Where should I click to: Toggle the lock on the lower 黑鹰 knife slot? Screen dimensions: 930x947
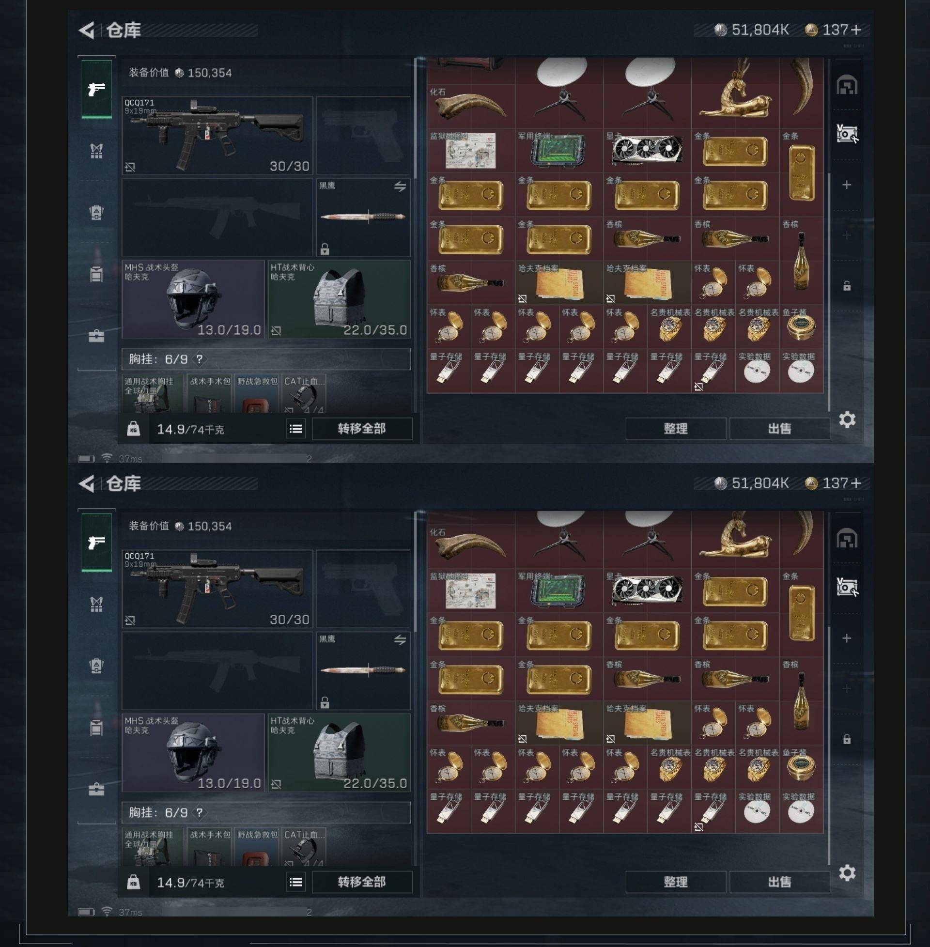click(x=325, y=703)
